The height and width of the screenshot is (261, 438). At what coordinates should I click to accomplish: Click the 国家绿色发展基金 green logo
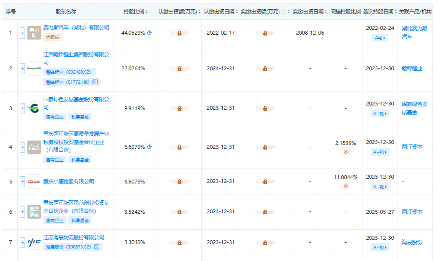34,108
